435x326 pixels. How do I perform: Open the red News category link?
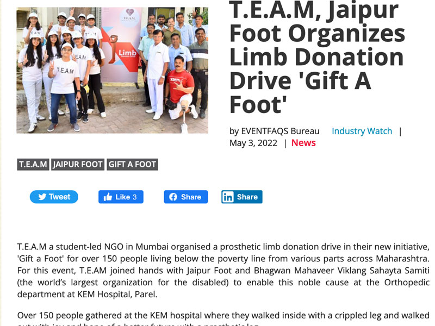pos(303,143)
